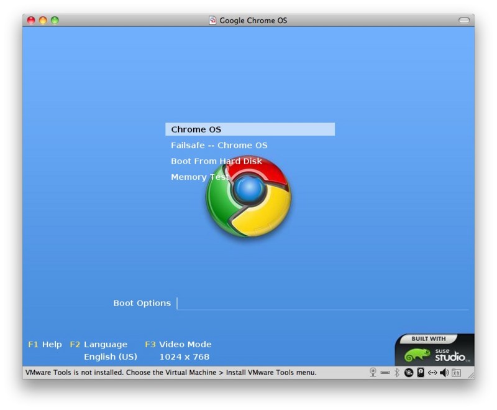
Task: Click the hard disk icon in status bar
Action: (x=421, y=372)
